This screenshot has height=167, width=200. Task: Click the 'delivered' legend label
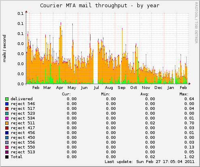(21, 99)
